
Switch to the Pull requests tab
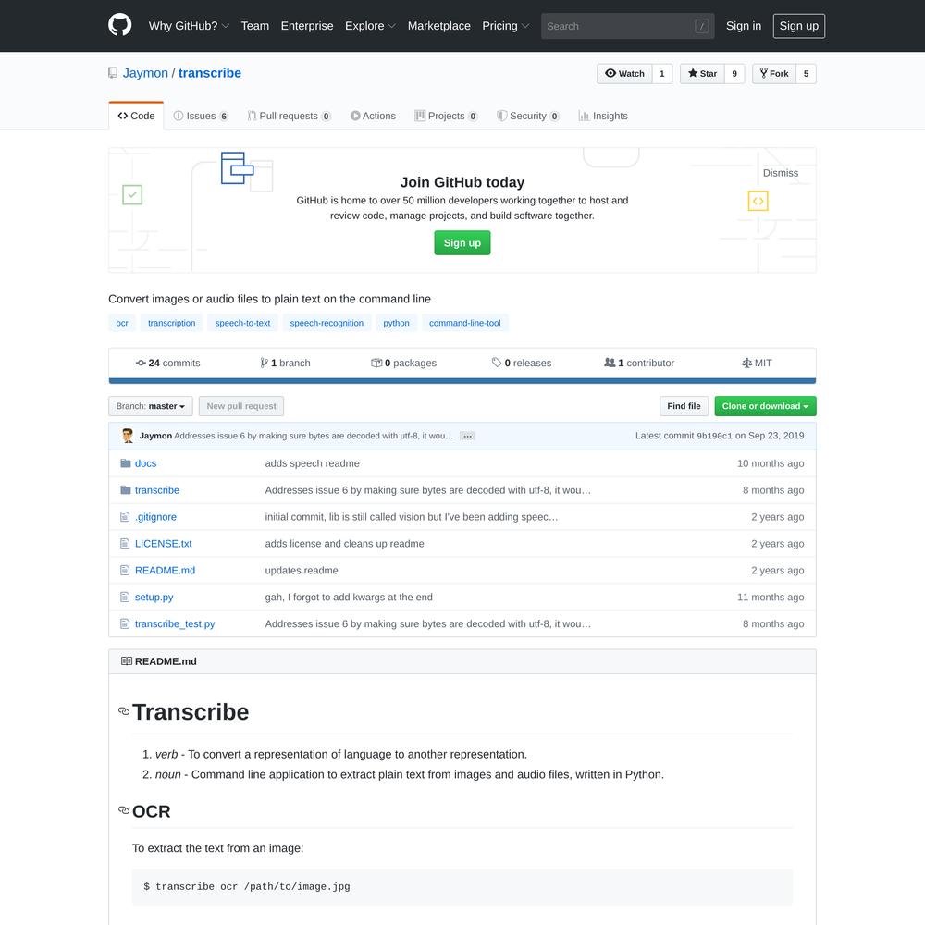click(x=289, y=116)
